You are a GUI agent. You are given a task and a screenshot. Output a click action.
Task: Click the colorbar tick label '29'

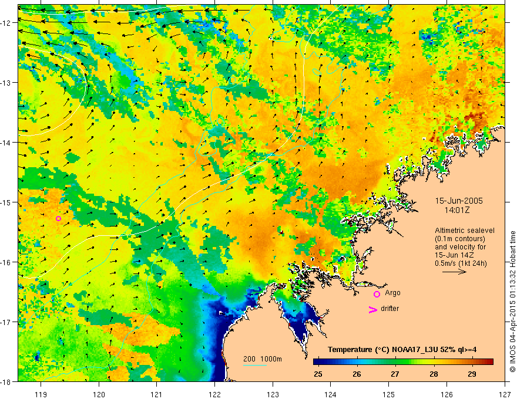tap(472, 374)
